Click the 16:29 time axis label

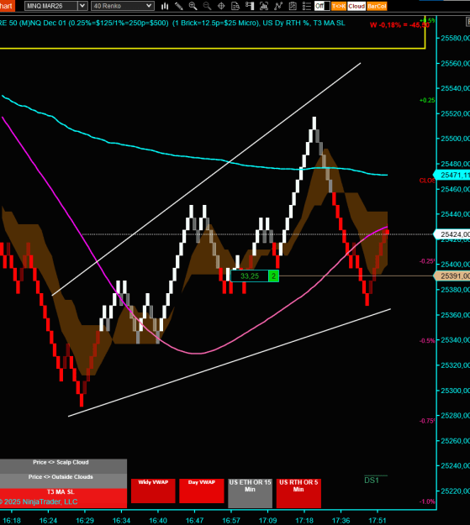pyautogui.click(x=85, y=521)
